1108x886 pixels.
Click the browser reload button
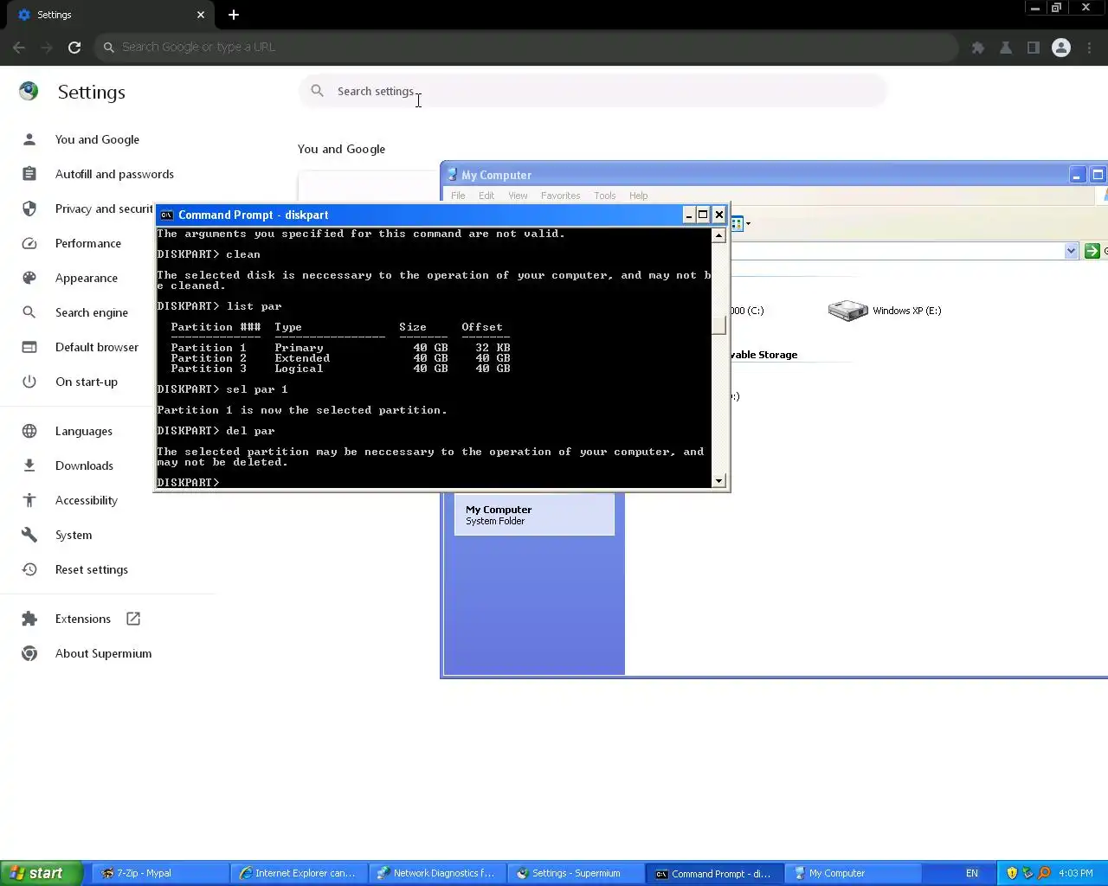pyautogui.click(x=74, y=48)
